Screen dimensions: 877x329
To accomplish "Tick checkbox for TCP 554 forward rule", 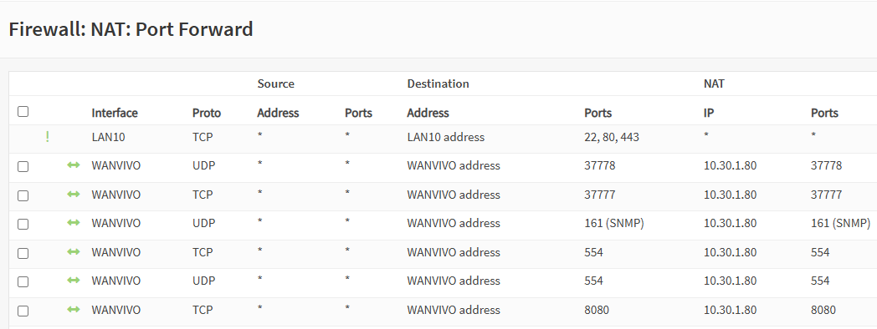I will click(23, 253).
